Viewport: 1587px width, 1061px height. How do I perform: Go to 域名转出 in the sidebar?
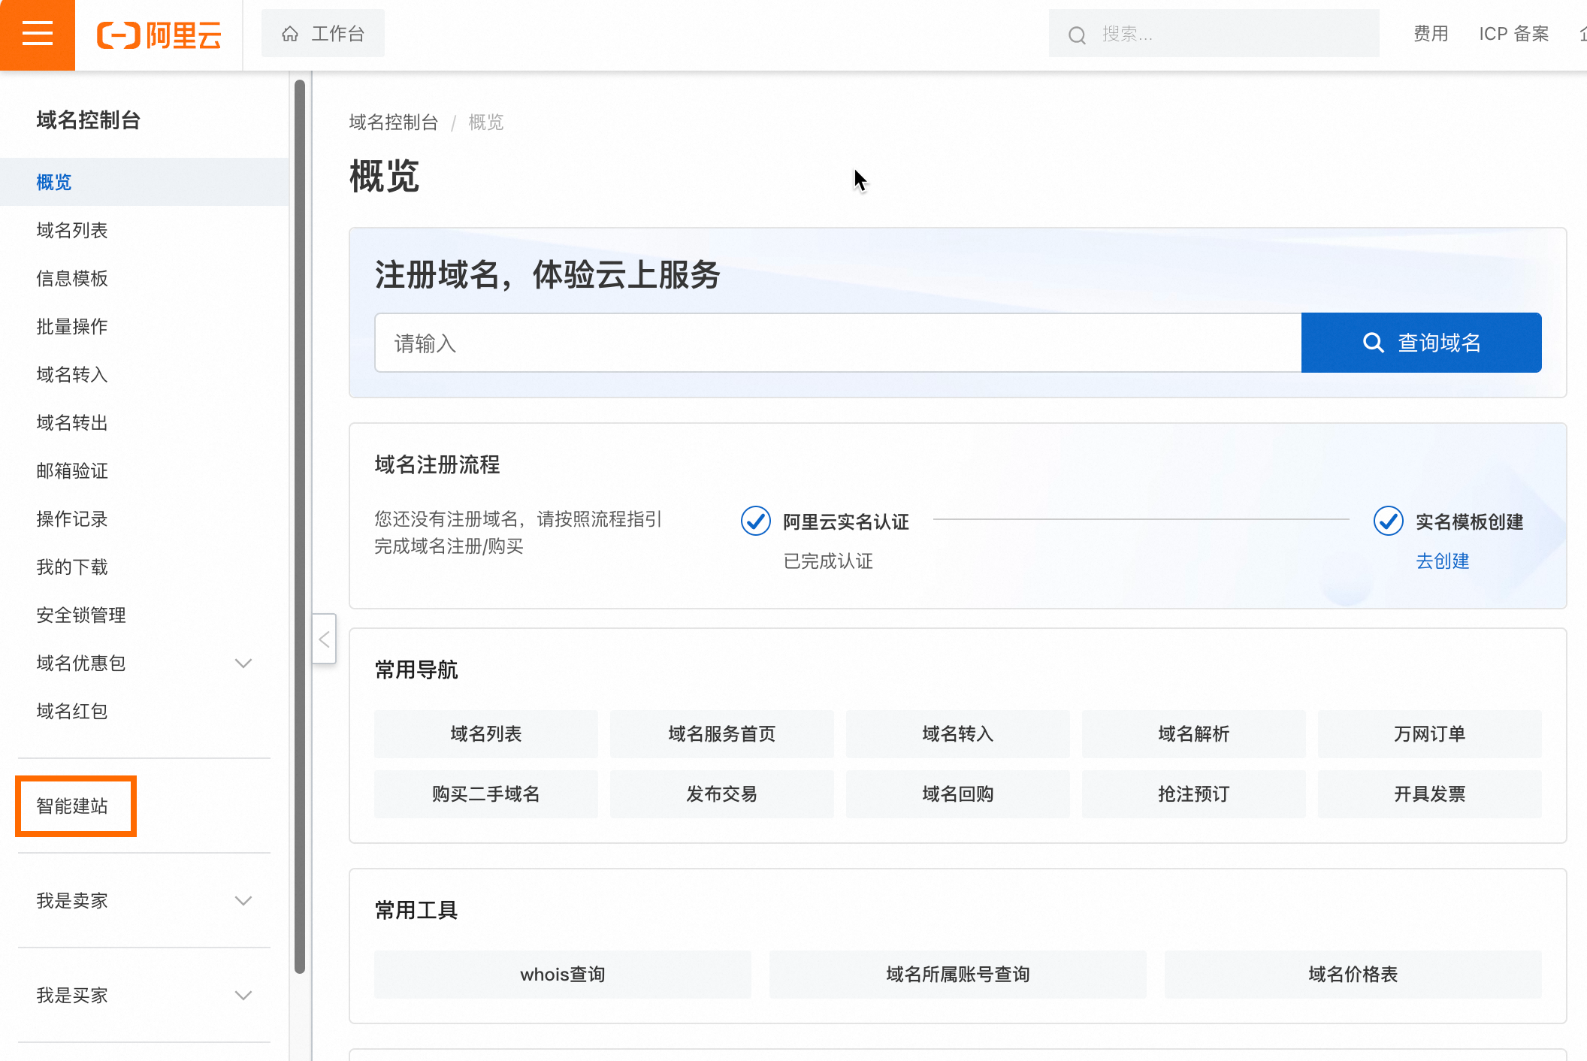coord(144,422)
